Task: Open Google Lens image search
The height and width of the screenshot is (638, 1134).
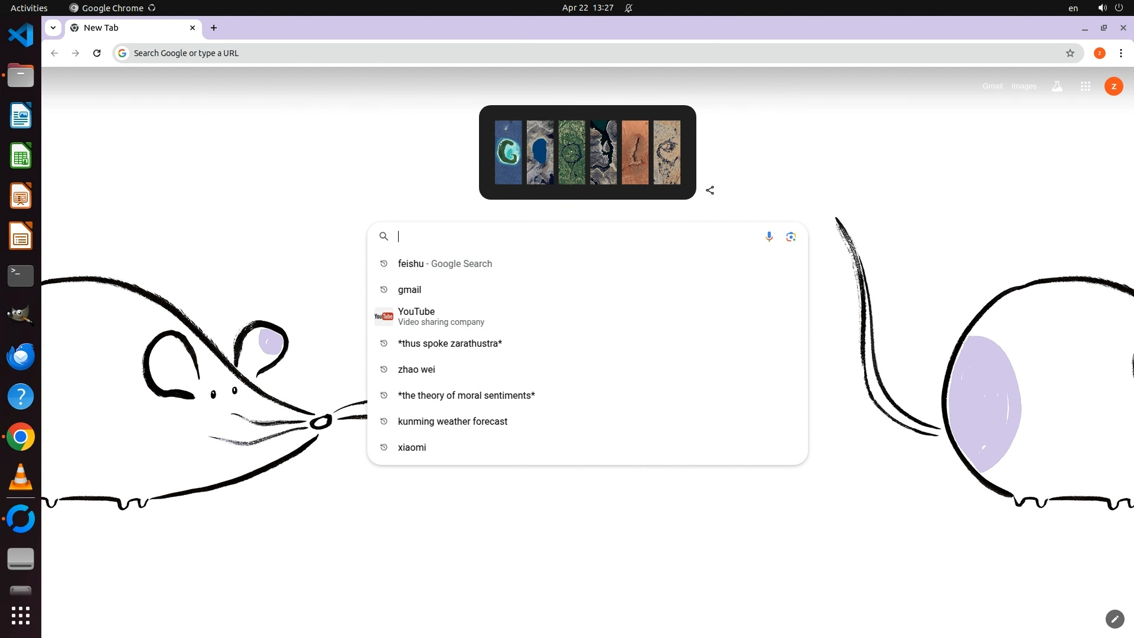Action: 791,236
